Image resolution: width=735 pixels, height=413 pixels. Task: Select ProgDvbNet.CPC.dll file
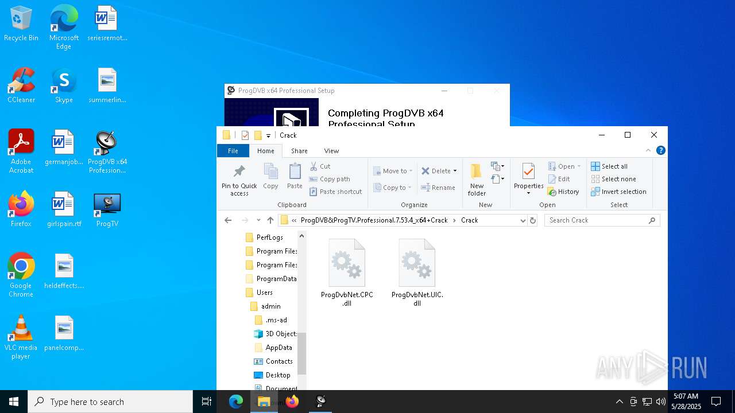pos(347,273)
